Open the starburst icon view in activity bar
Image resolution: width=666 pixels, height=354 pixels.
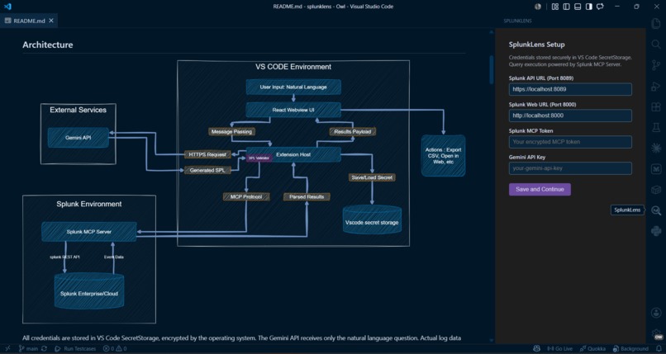(656, 148)
